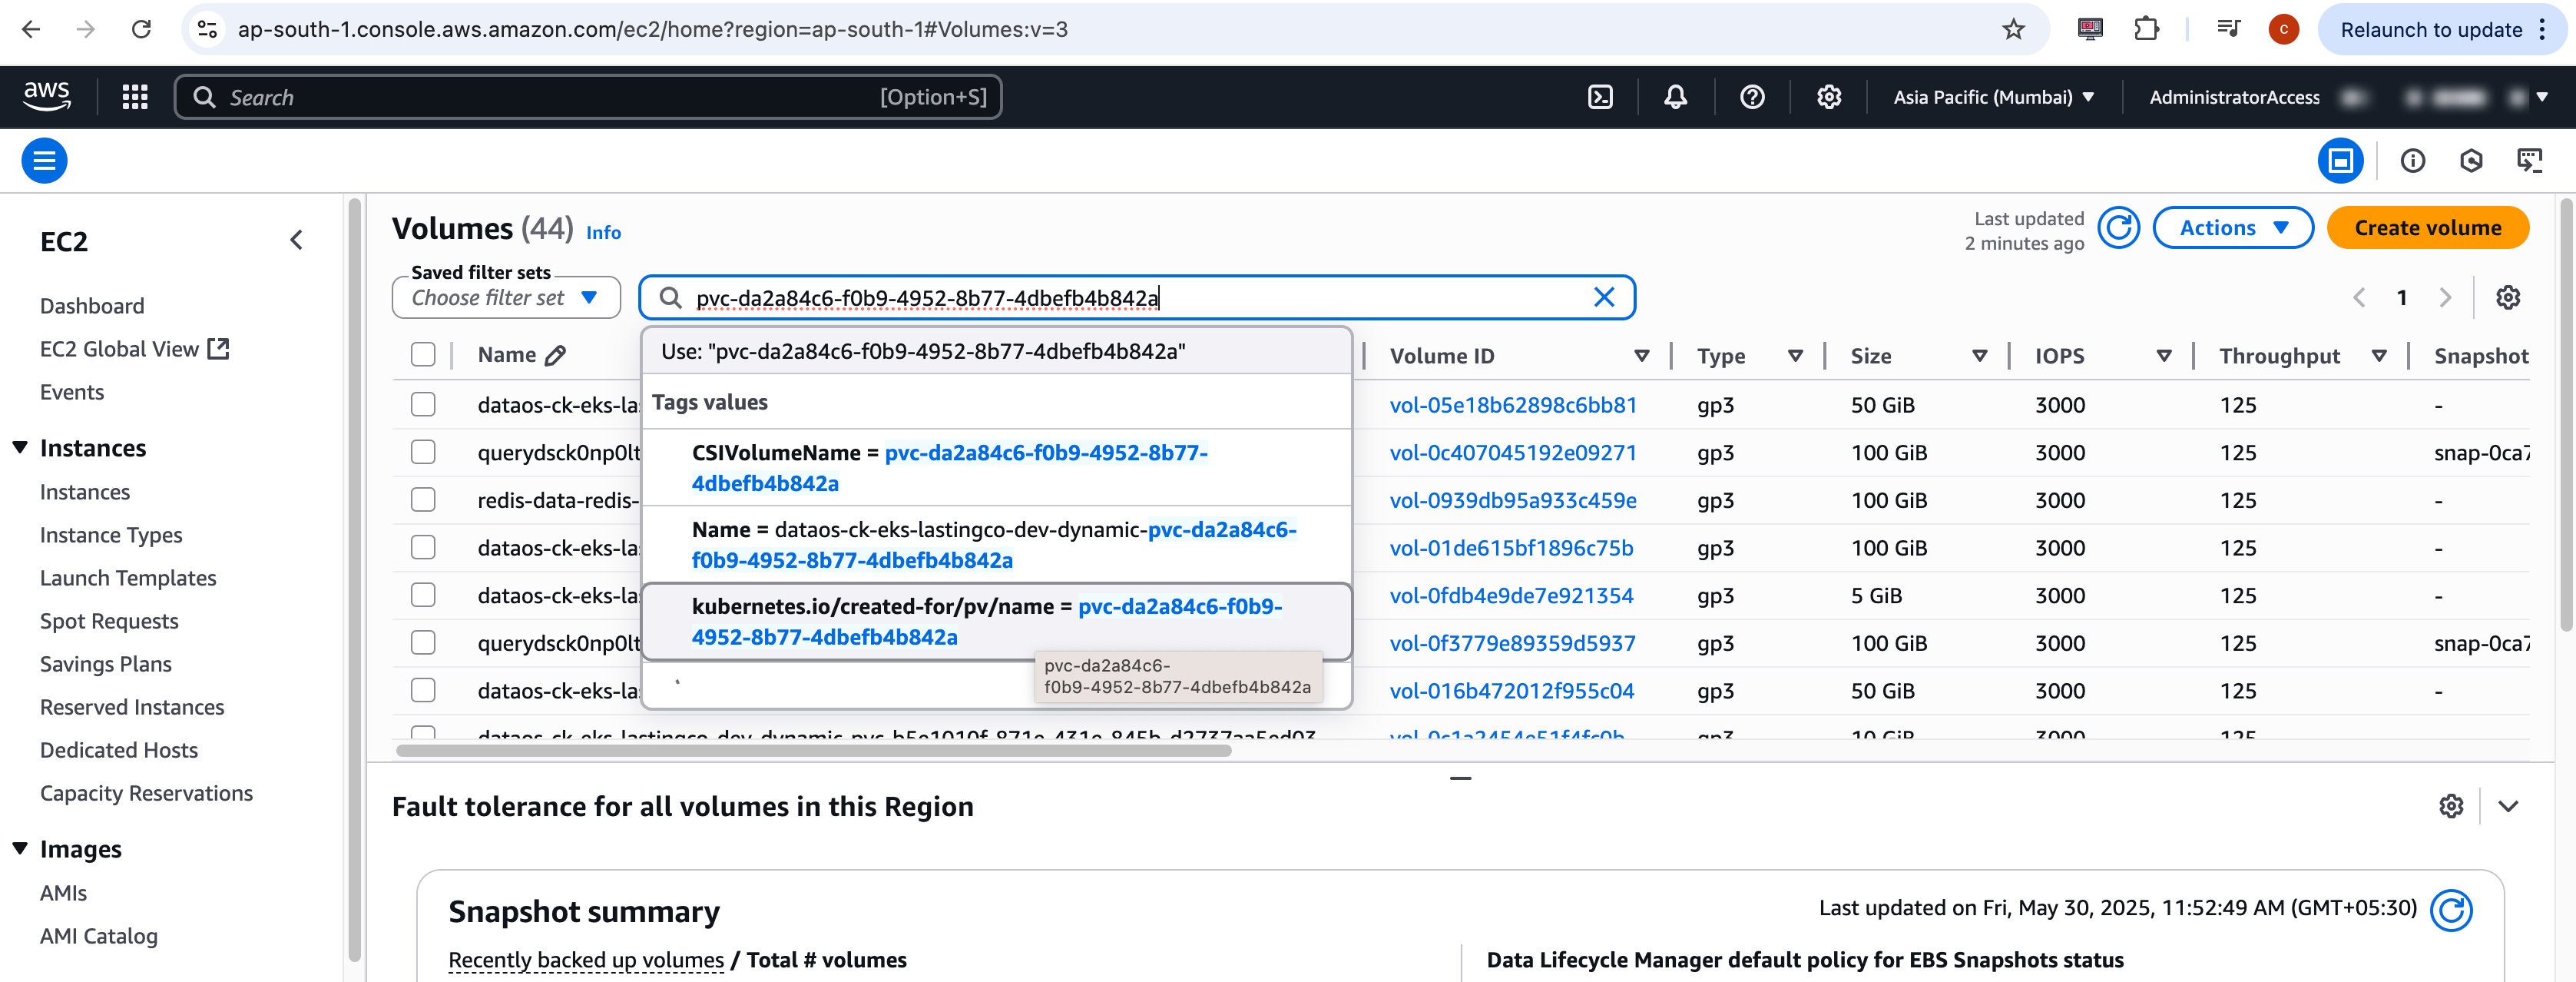The width and height of the screenshot is (2576, 982).
Task: Click the browser back arrow
Action: [x=31, y=29]
